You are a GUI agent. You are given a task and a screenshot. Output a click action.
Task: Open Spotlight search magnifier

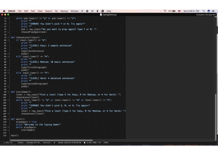pyautogui.click(x=204, y=11)
